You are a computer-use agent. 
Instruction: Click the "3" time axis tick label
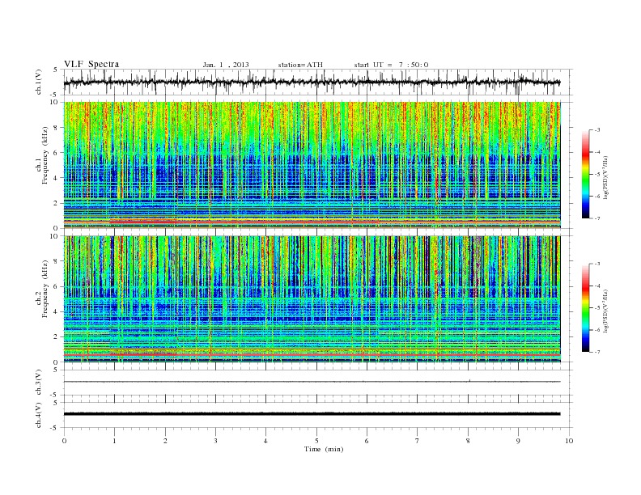(215, 441)
